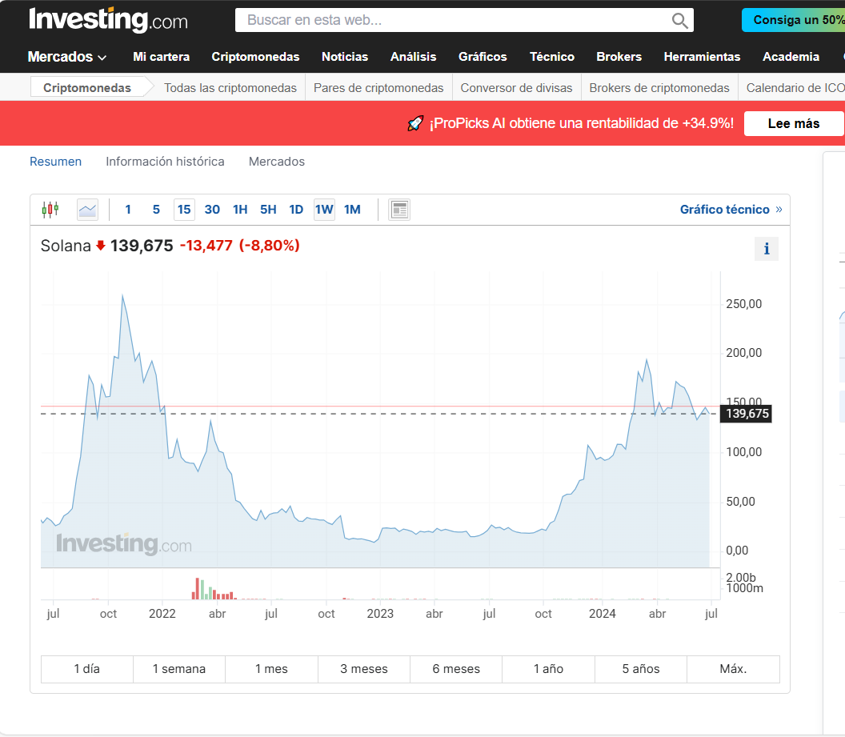Screen dimensions: 845x737
Task: Click the 2022 date axis label
Action: tap(162, 614)
